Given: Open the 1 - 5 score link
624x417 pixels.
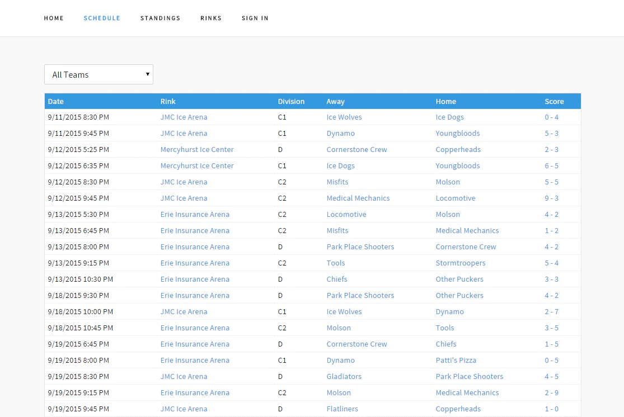Looking at the screenshot, I should 552,344.
